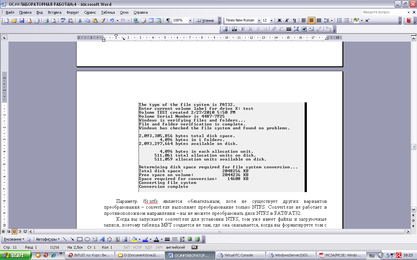Open the Вставка menu
This screenshot has width=417, height=260.
pos(54,12)
